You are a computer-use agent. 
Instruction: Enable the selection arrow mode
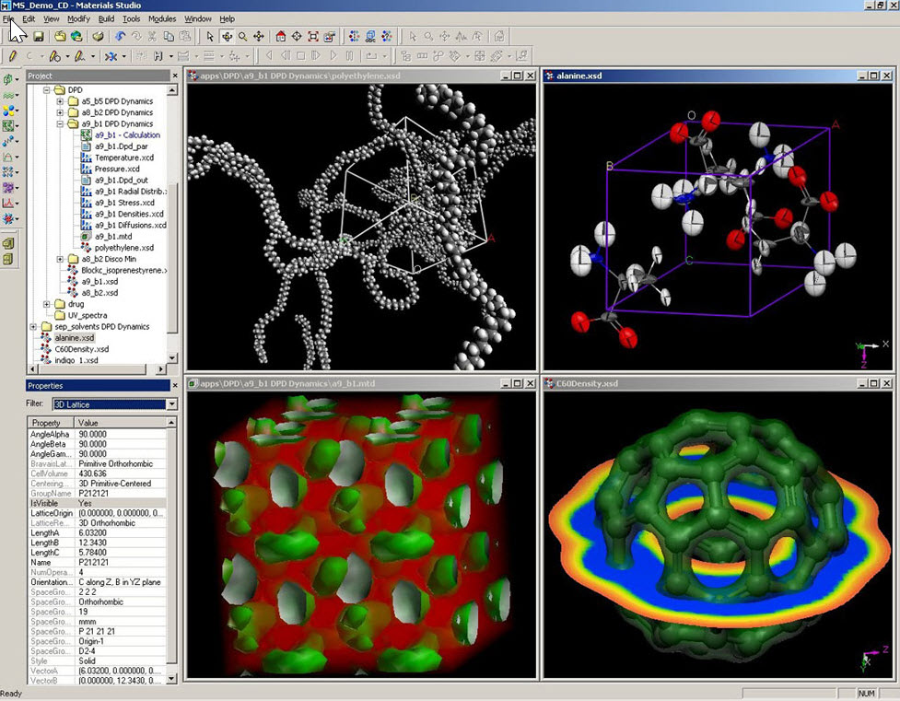210,37
